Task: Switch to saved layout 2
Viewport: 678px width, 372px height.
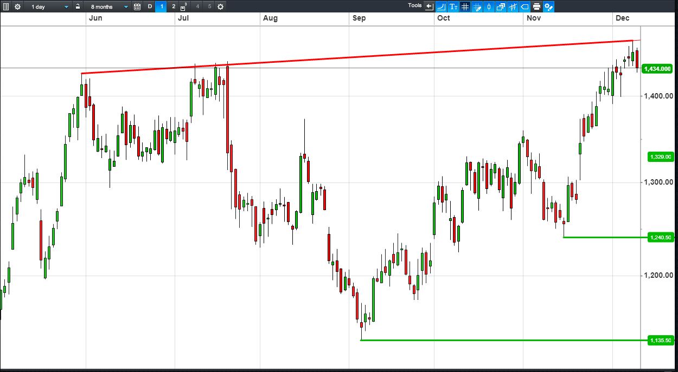Action: (x=174, y=6)
